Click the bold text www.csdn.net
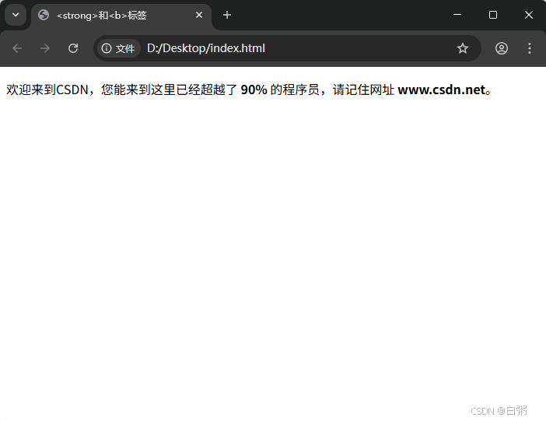Viewport: 546px width, 421px height. click(442, 90)
